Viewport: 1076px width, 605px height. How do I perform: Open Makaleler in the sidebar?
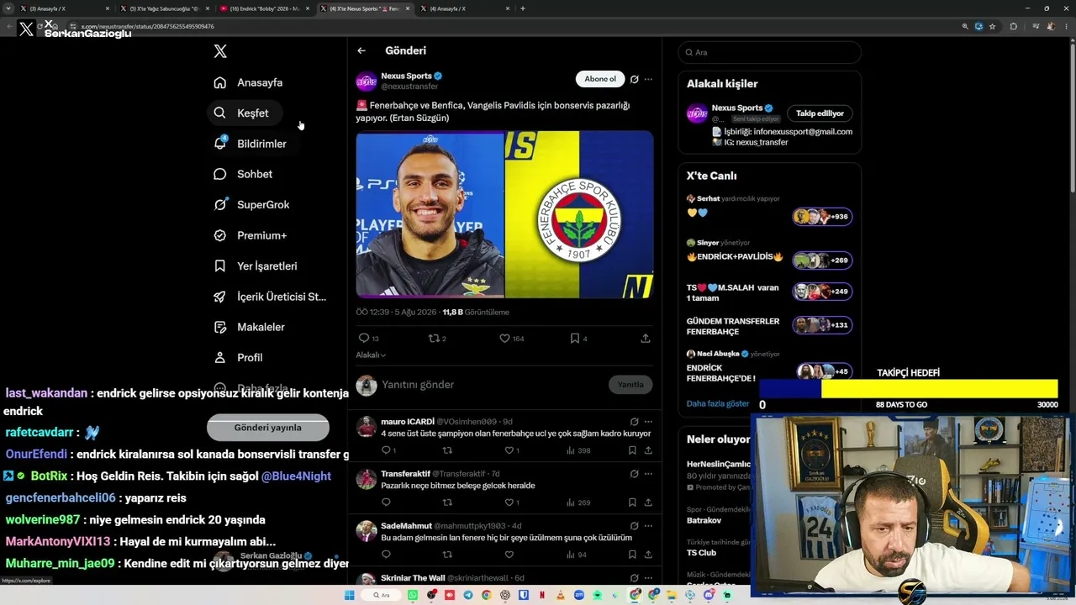[249, 327]
